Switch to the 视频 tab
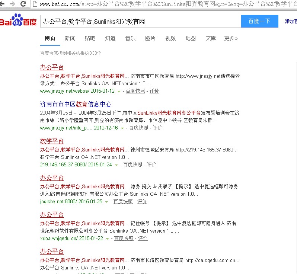Screen dimensions: 297x275 pos(170,38)
